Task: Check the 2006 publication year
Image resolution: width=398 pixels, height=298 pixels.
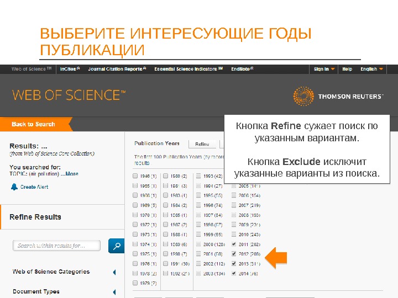Action: click(234, 195)
